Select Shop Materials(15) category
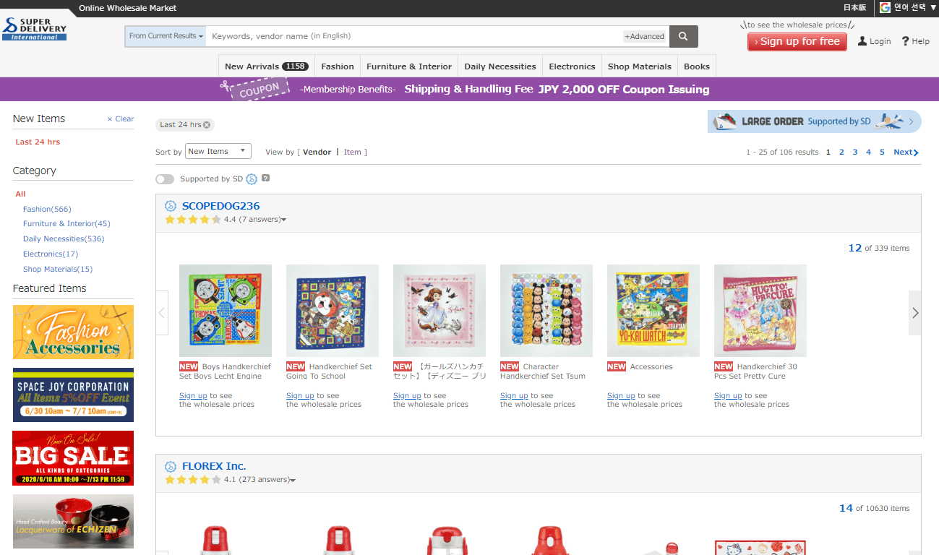 coord(58,269)
